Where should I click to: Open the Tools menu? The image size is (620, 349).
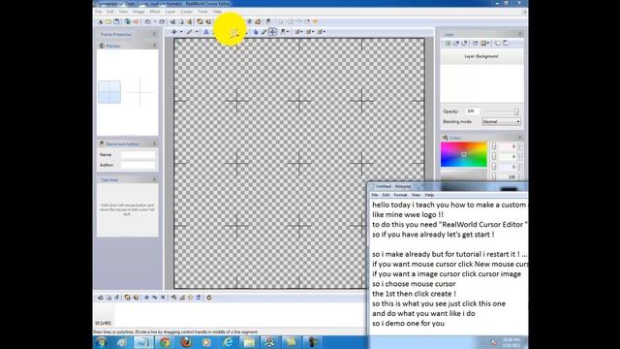(x=202, y=12)
